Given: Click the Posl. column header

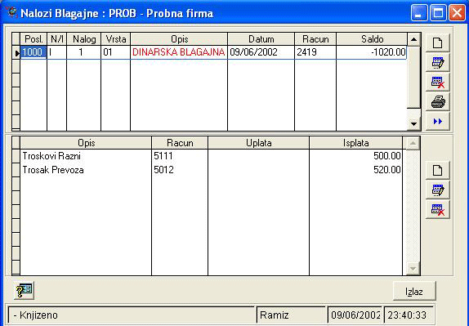Looking at the screenshot, I should [33, 39].
